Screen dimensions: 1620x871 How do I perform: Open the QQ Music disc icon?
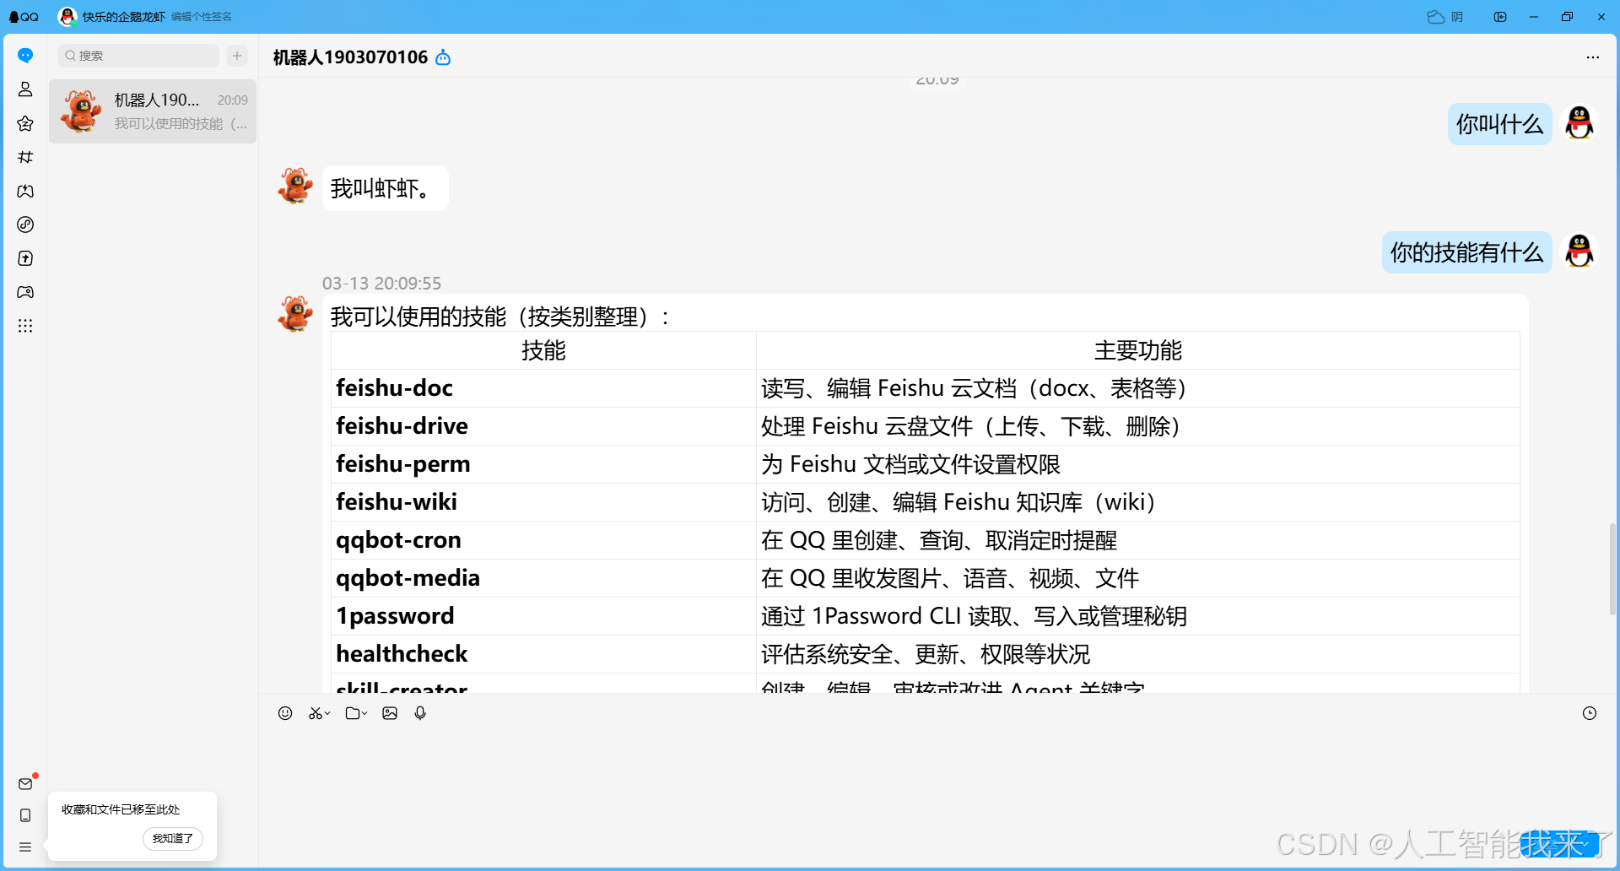click(x=25, y=225)
